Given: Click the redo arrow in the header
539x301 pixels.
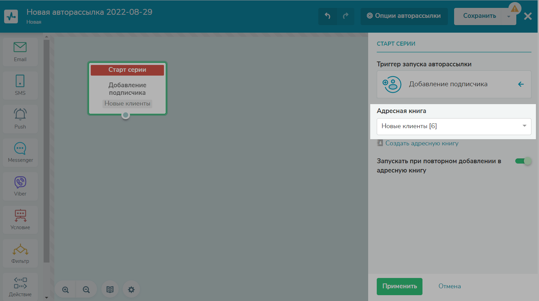Looking at the screenshot, I should (345, 16).
